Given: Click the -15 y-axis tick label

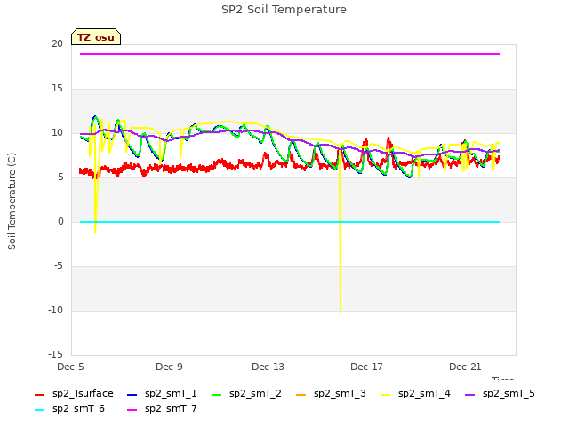Looking at the screenshot, I should (x=55, y=354).
